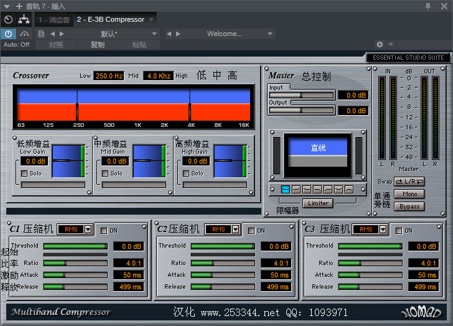
Task: Select the mid bump curve preset
Action: (349, 189)
